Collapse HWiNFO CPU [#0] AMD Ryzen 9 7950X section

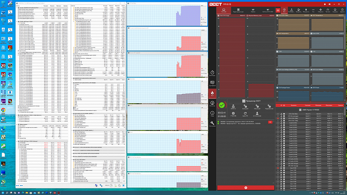pos(17,21)
